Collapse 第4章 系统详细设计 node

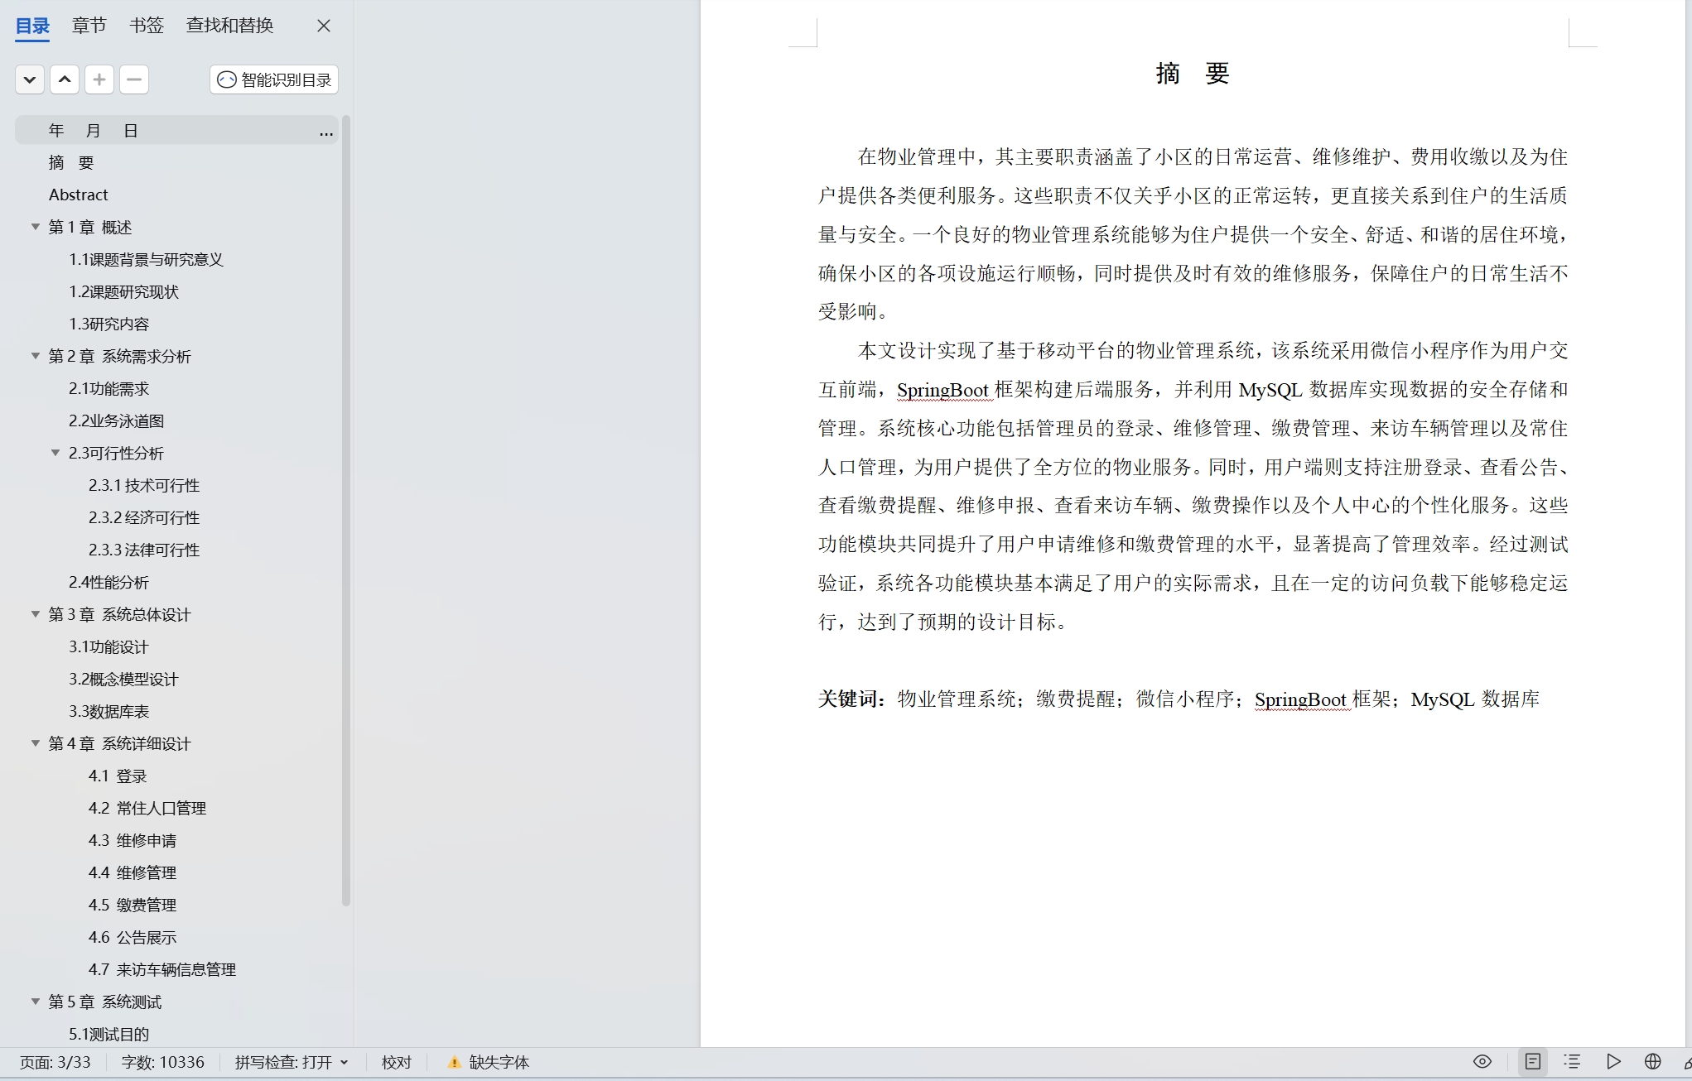(36, 743)
